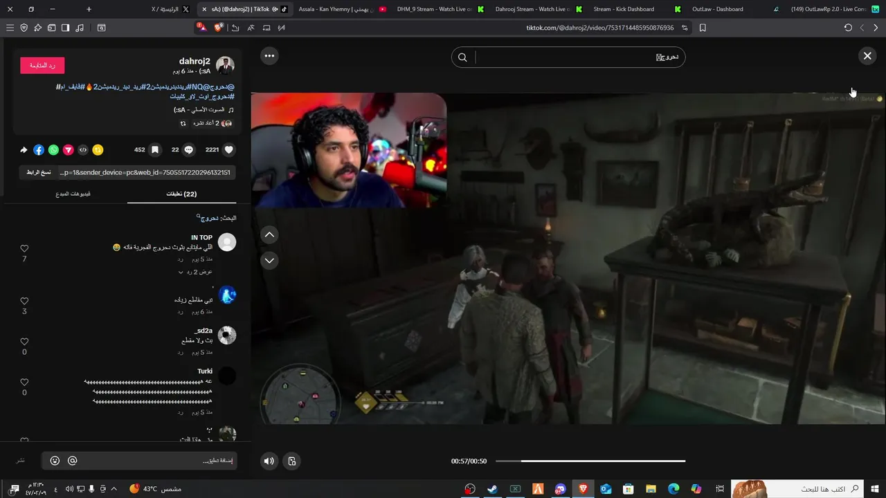The height and width of the screenshot is (498, 886).
Task: Go to the next video with the down arrow
Action: coord(270,260)
